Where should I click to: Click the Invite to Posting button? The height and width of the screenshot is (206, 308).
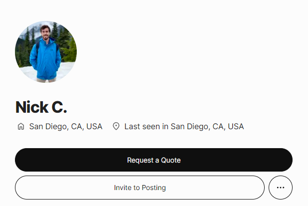click(x=140, y=188)
